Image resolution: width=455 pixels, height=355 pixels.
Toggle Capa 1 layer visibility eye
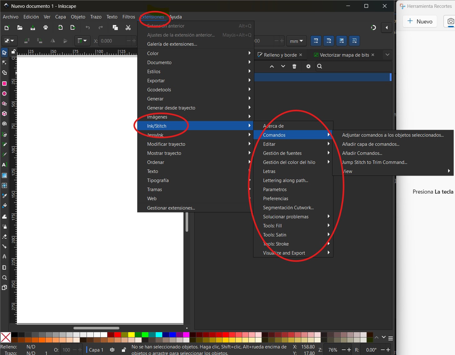pos(112,350)
